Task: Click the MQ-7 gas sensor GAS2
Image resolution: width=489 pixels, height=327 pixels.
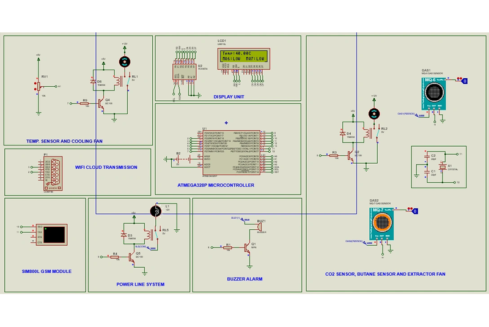Action: tap(381, 223)
